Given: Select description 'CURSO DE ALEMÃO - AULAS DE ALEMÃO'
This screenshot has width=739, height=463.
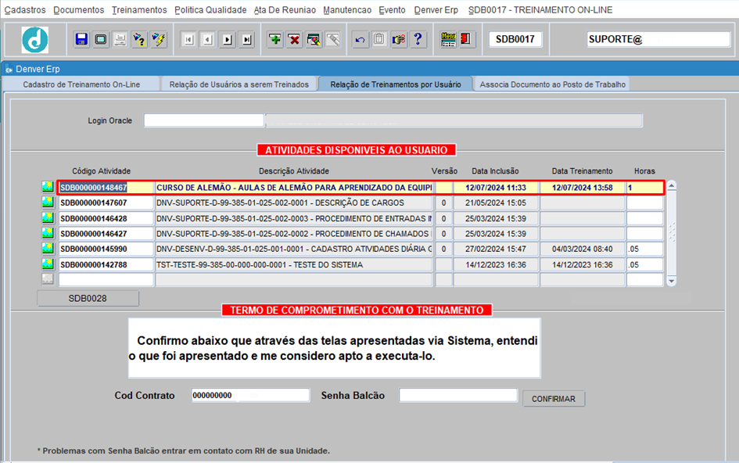Looking at the screenshot, I should tap(294, 187).
